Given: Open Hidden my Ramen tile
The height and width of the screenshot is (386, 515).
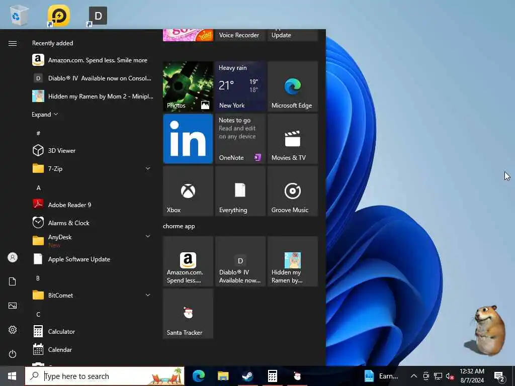Looking at the screenshot, I should point(293,261).
